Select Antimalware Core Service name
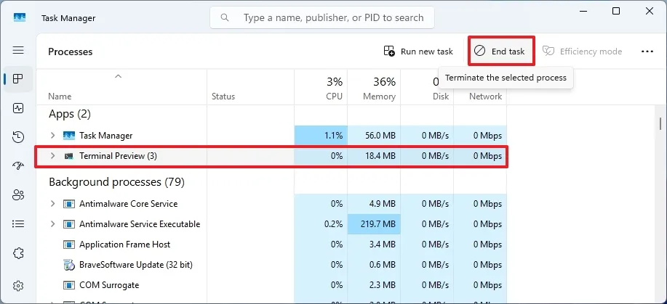Image resolution: width=667 pixels, height=304 pixels. pyautogui.click(x=129, y=203)
